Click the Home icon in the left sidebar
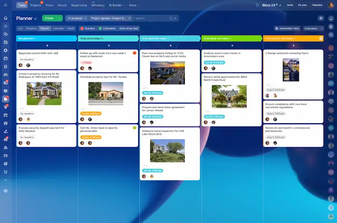 point(6,18)
